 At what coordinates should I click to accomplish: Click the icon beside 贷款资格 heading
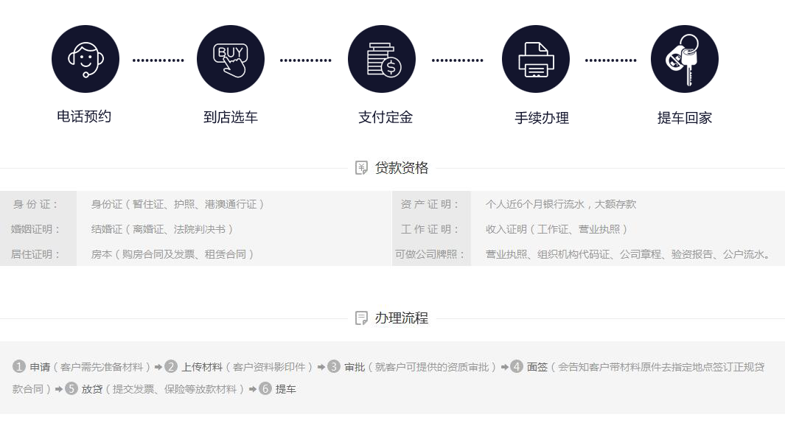tap(361, 168)
